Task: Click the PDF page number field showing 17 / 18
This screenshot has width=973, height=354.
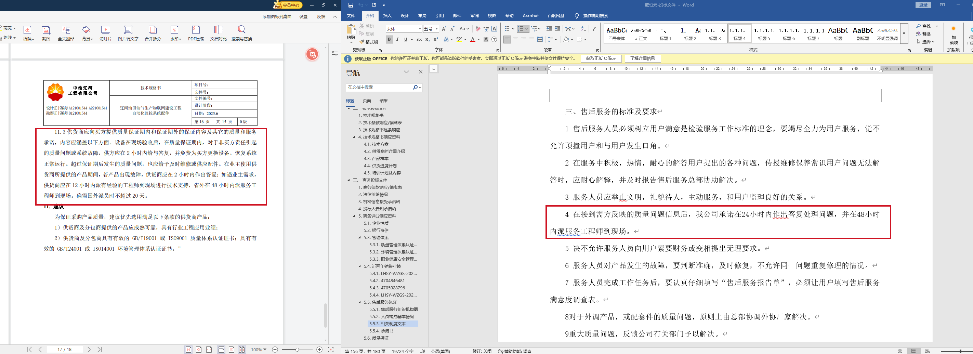Action: click(x=64, y=350)
